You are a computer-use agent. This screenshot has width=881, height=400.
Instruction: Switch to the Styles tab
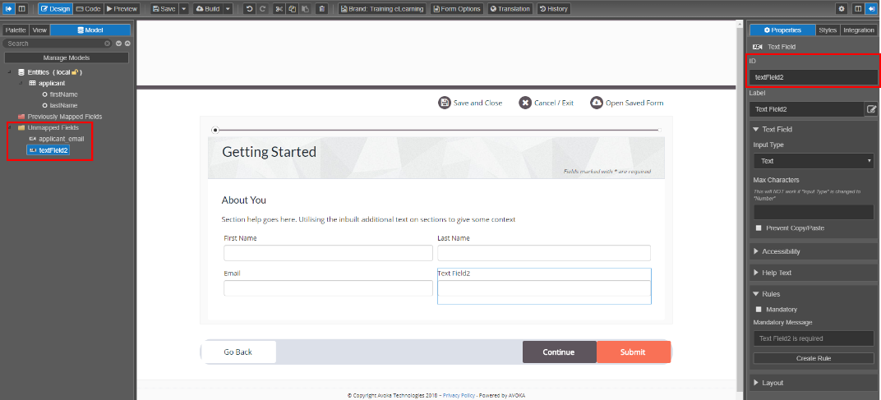pyautogui.click(x=828, y=30)
